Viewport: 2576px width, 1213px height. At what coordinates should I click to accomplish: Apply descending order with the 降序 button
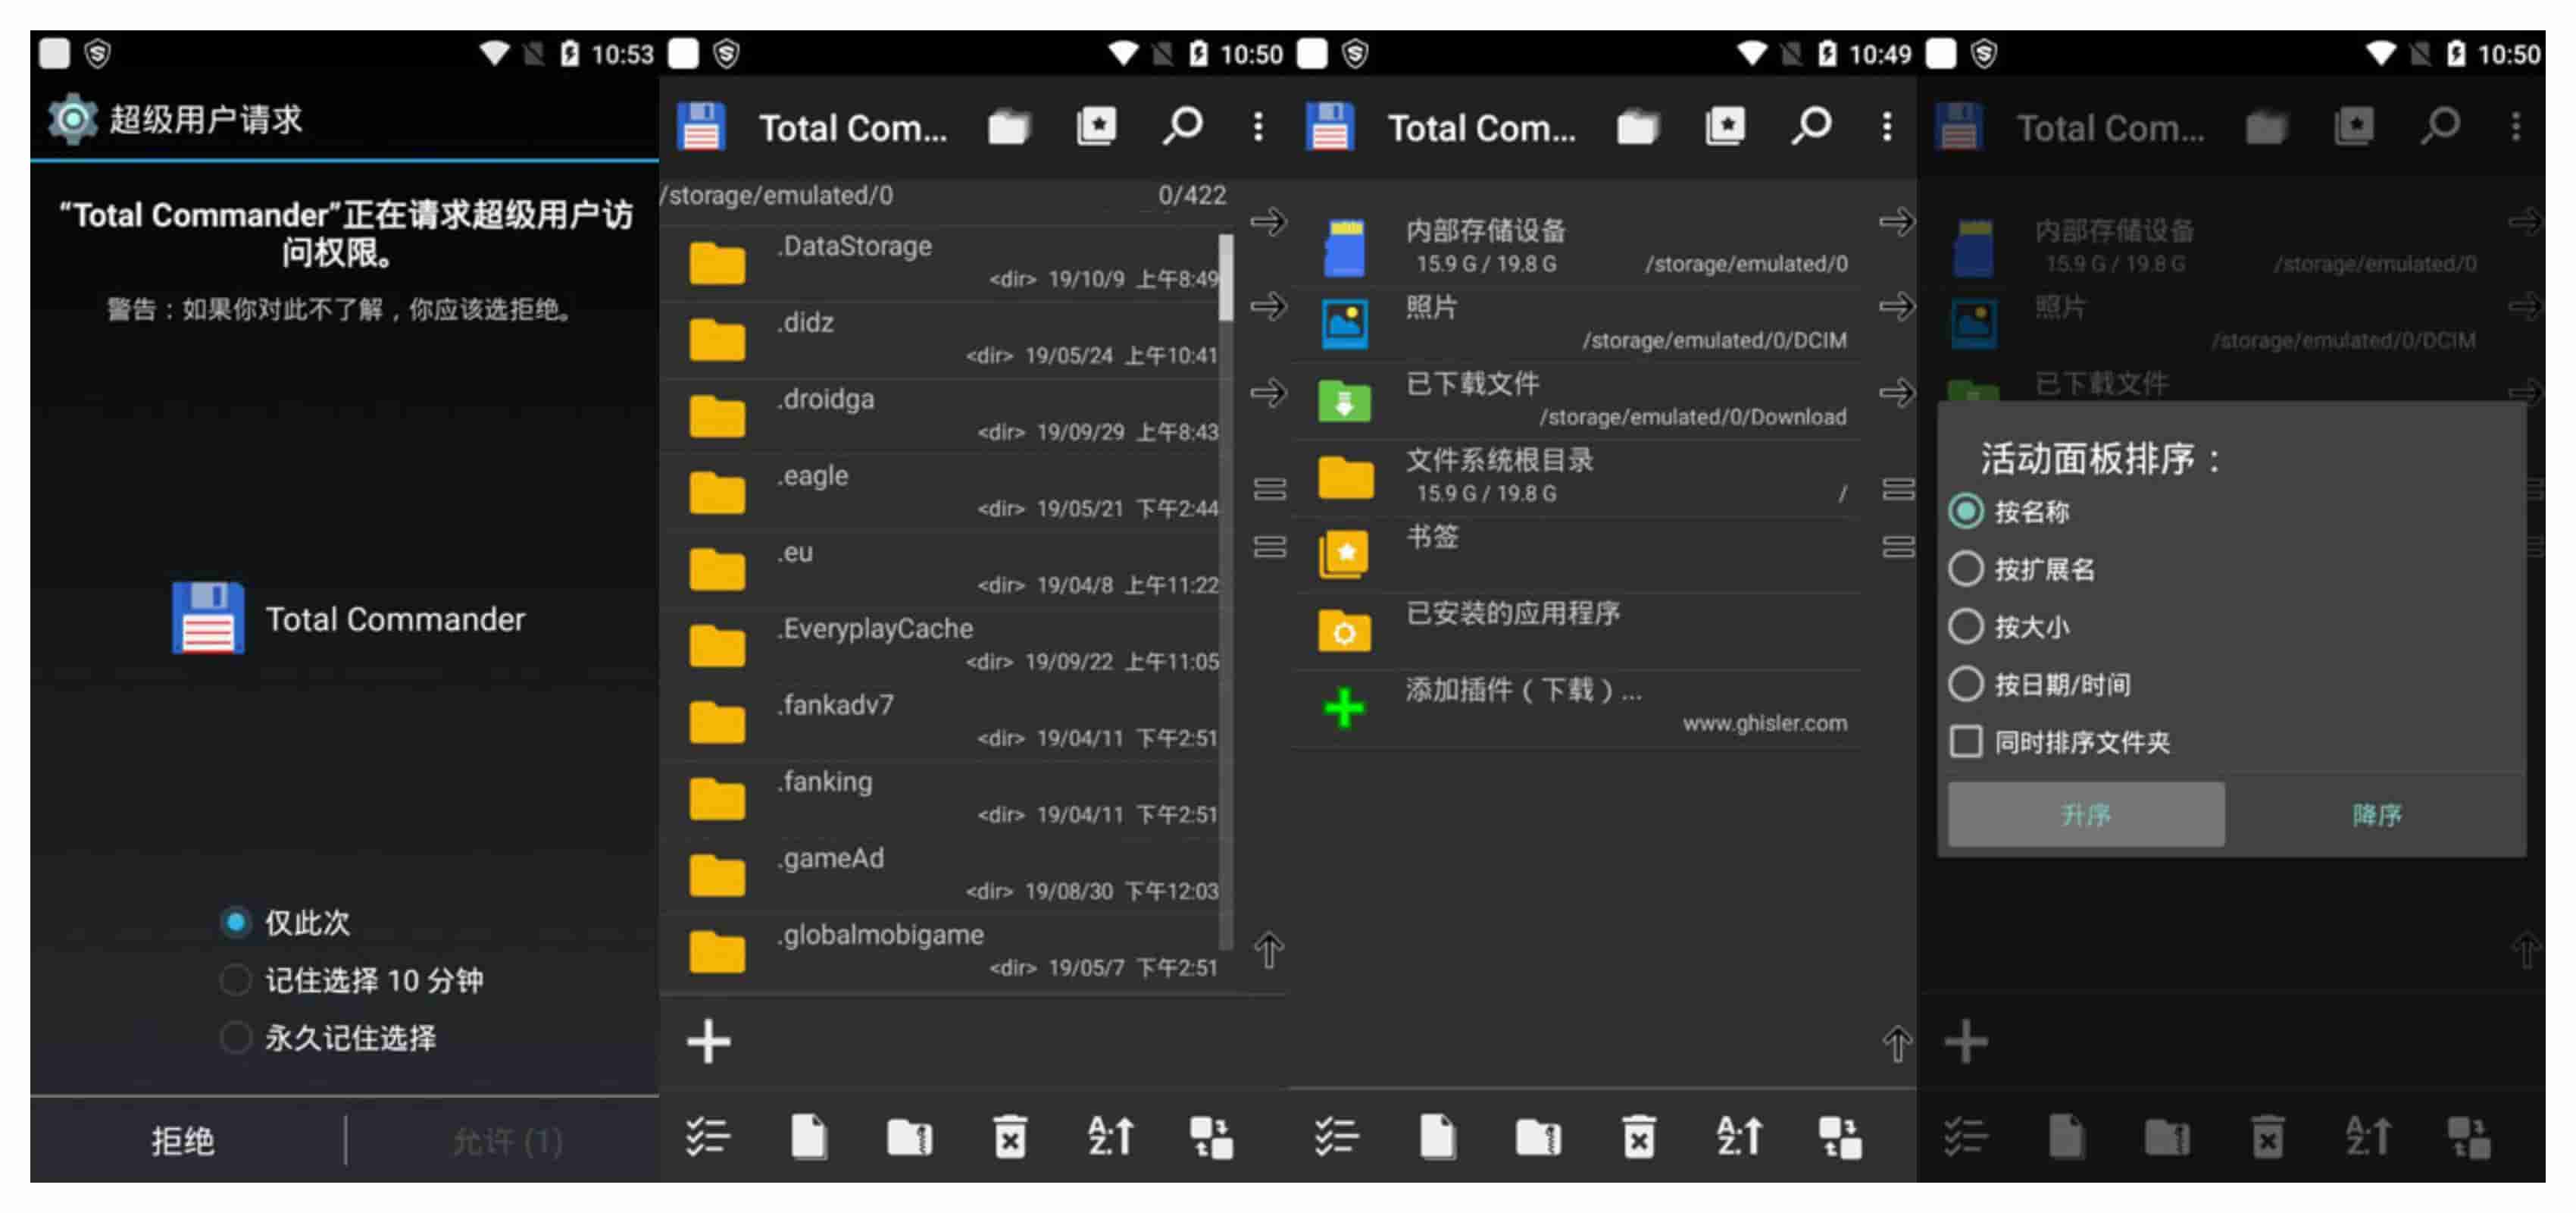tap(2383, 813)
